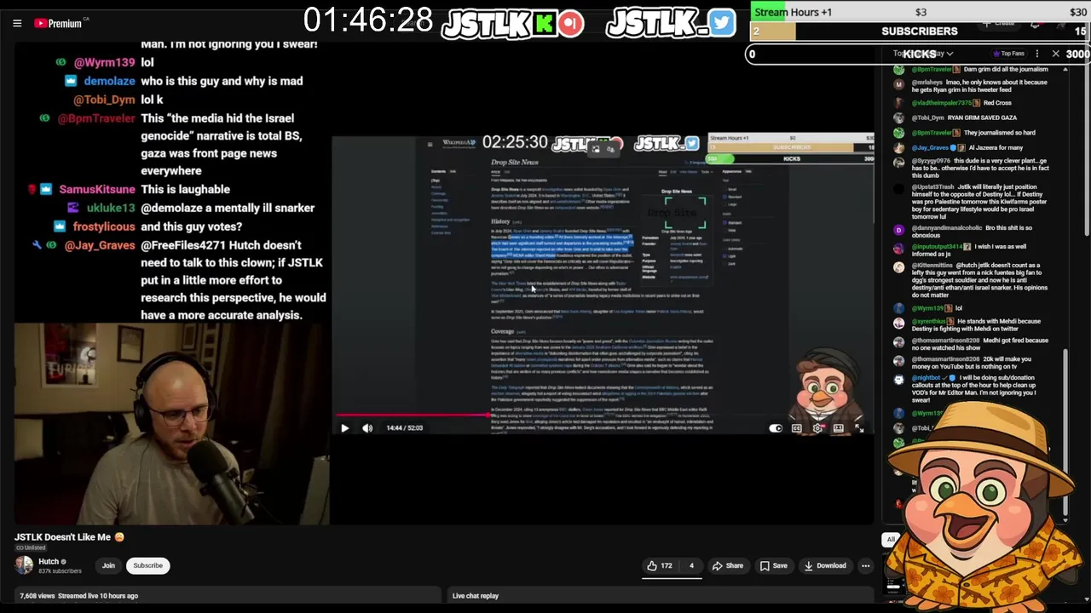Toggle closed captions (CC) in the player
The image size is (1091, 613).
tap(796, 428)
